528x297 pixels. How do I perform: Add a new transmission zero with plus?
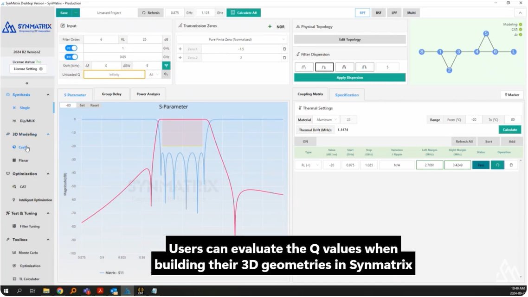coord(270,26)
